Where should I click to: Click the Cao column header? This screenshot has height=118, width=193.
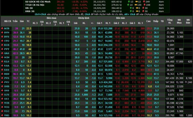148,21
